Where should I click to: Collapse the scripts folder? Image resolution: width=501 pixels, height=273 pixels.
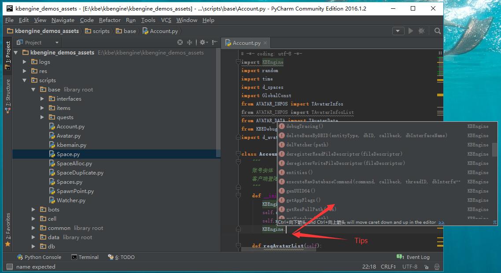[25, 80]
